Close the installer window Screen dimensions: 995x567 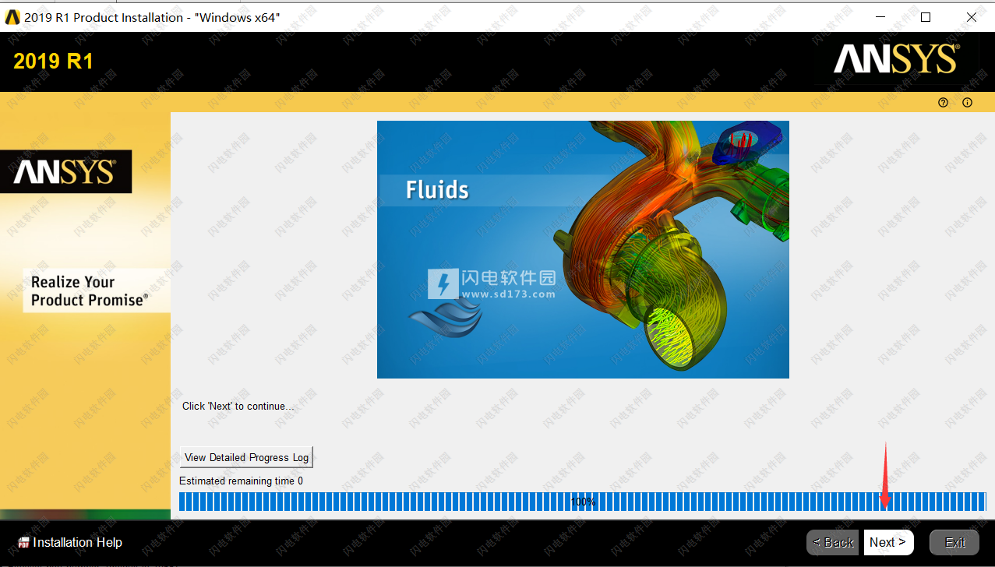(972, 16)
